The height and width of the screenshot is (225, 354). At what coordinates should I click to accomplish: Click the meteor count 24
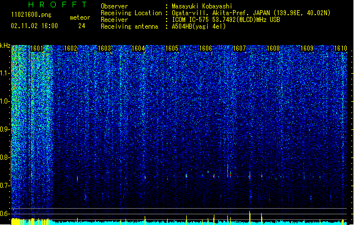82,26
